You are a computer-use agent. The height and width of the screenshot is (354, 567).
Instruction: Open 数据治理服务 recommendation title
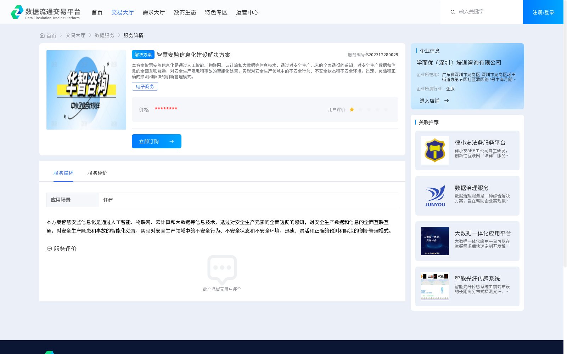(472, 188)
